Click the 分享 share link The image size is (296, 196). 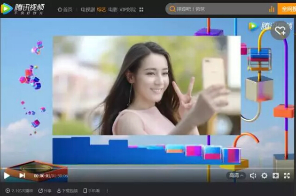point(45,191)
